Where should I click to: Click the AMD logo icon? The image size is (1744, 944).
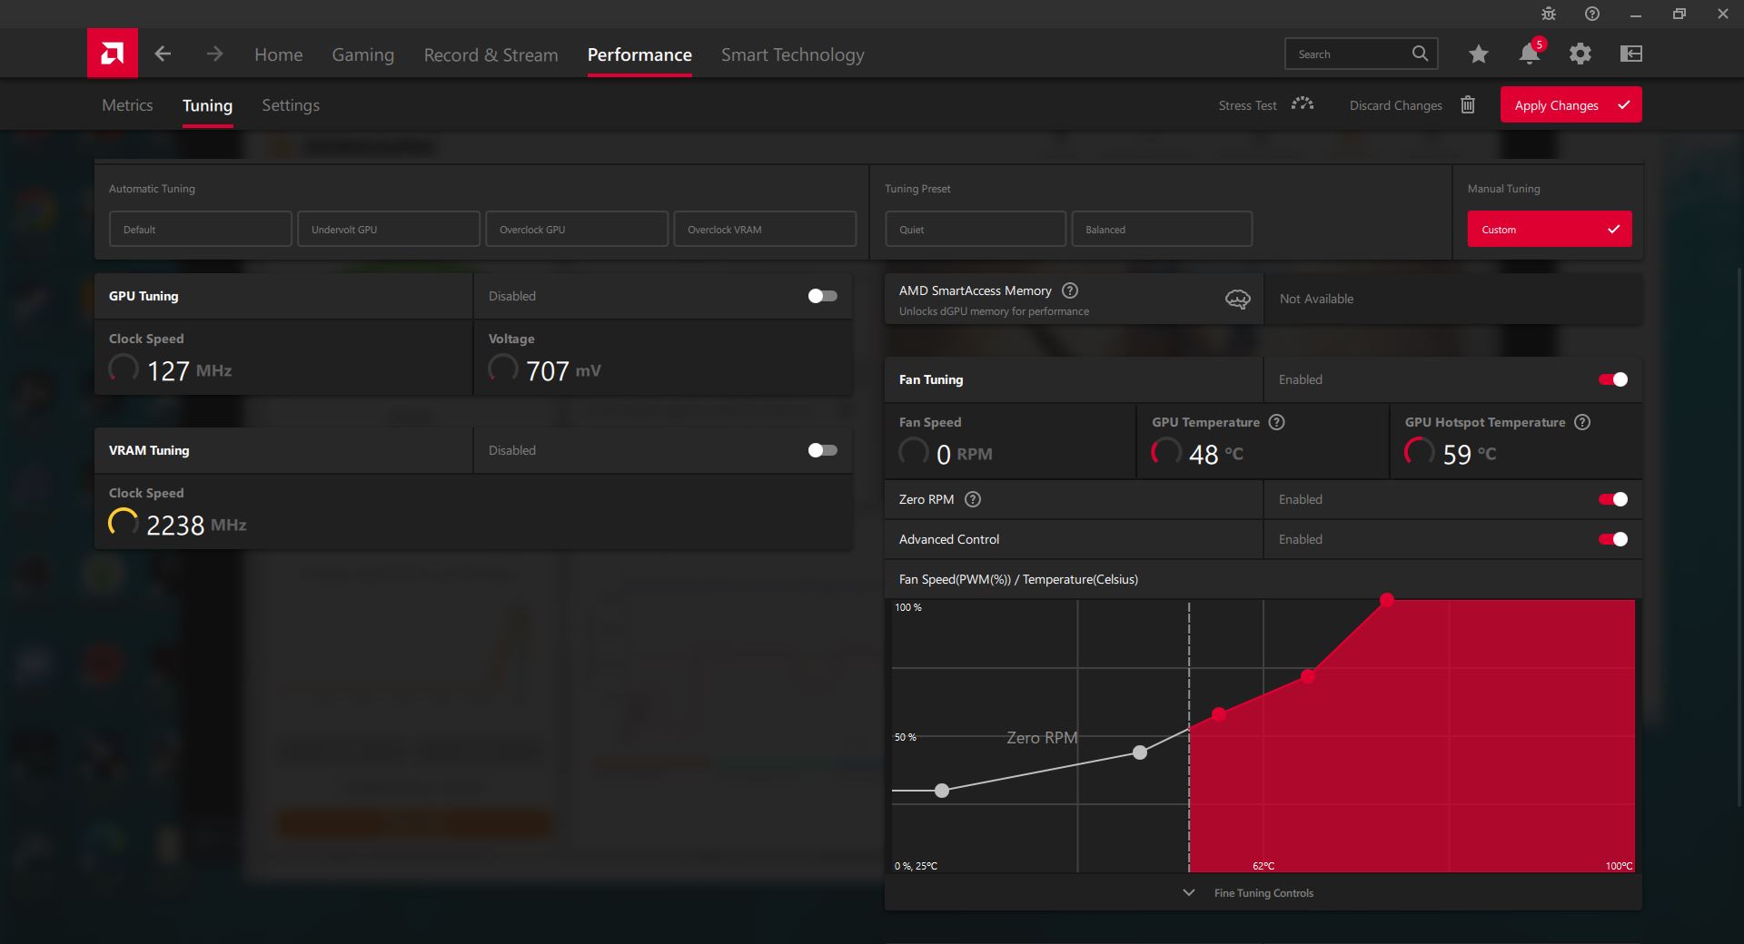[x=113, y=54]
